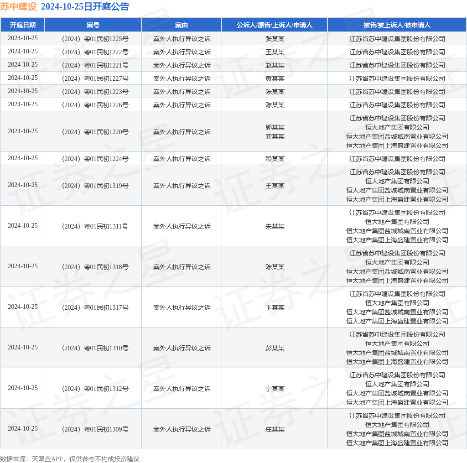Screen dimensions: 467x463
Task: Click case number （2024）粤01民初1224号
Action: (95, 159)
